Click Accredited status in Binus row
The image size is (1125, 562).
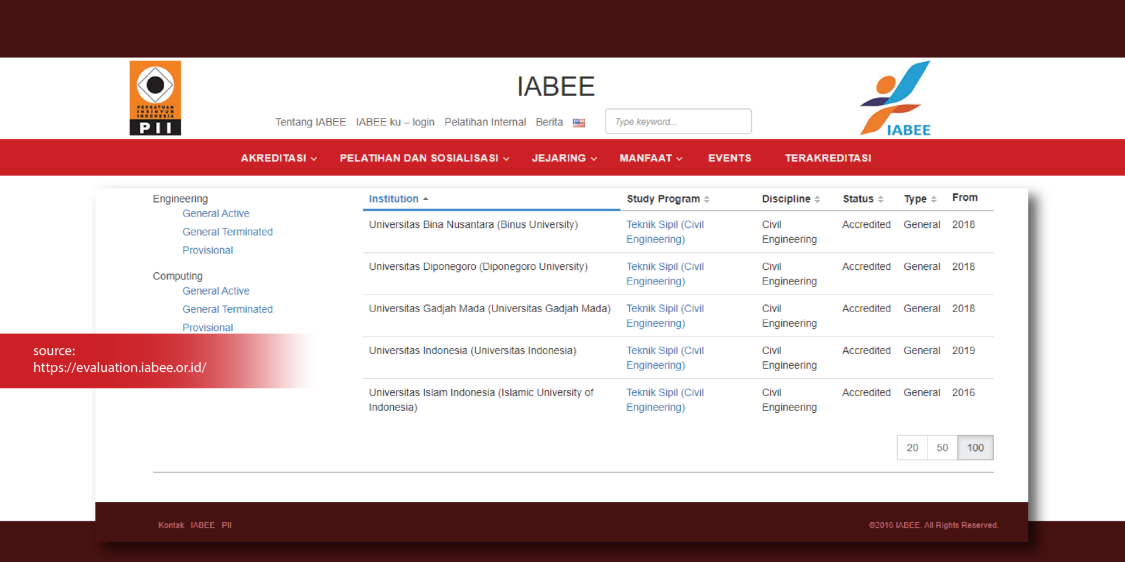(866, 225)
